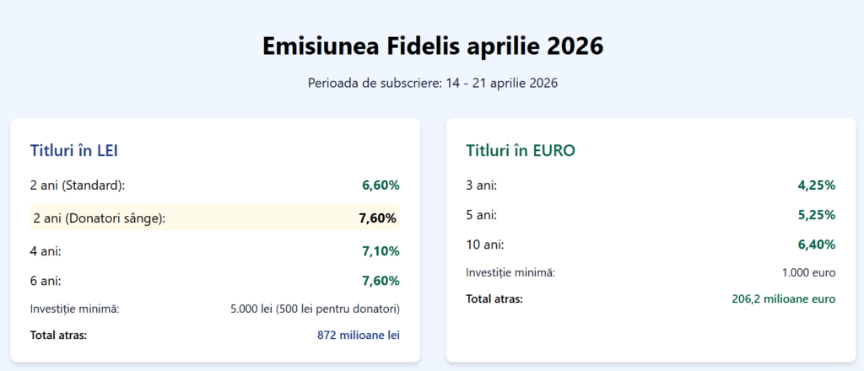Click the "4 ani:" label in LEI card
This screenshot has width=864, height=371.
tap(46, 250)
